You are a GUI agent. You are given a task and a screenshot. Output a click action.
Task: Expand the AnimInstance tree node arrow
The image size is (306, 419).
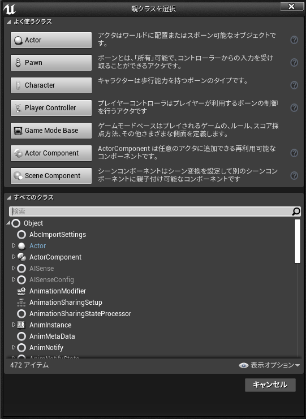coord(14,325)
